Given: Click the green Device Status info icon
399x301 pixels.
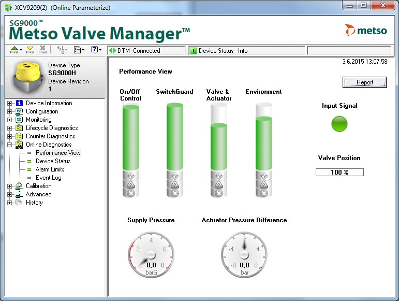Looking at the screenshot, I should [194, 51].
